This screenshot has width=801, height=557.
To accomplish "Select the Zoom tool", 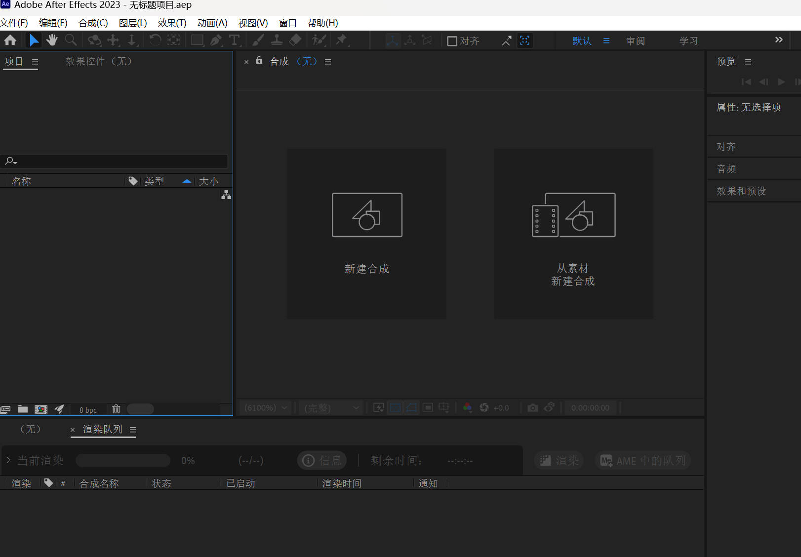I will (71, 40).
